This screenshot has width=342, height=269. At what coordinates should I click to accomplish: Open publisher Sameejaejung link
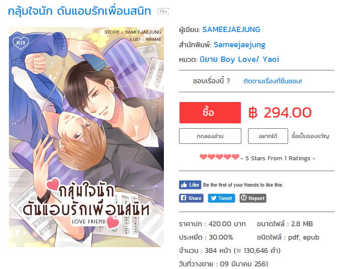[x=239, y=45]
